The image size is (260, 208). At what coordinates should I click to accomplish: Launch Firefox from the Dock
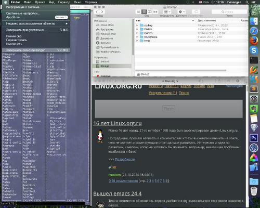(x=254, y=41)
